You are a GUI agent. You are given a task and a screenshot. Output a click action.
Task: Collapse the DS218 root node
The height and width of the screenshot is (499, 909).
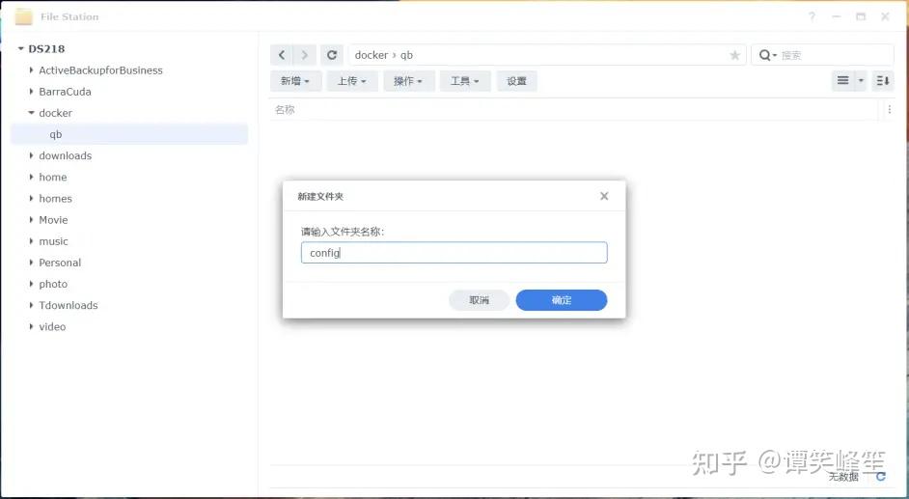(x=21, y=49)
